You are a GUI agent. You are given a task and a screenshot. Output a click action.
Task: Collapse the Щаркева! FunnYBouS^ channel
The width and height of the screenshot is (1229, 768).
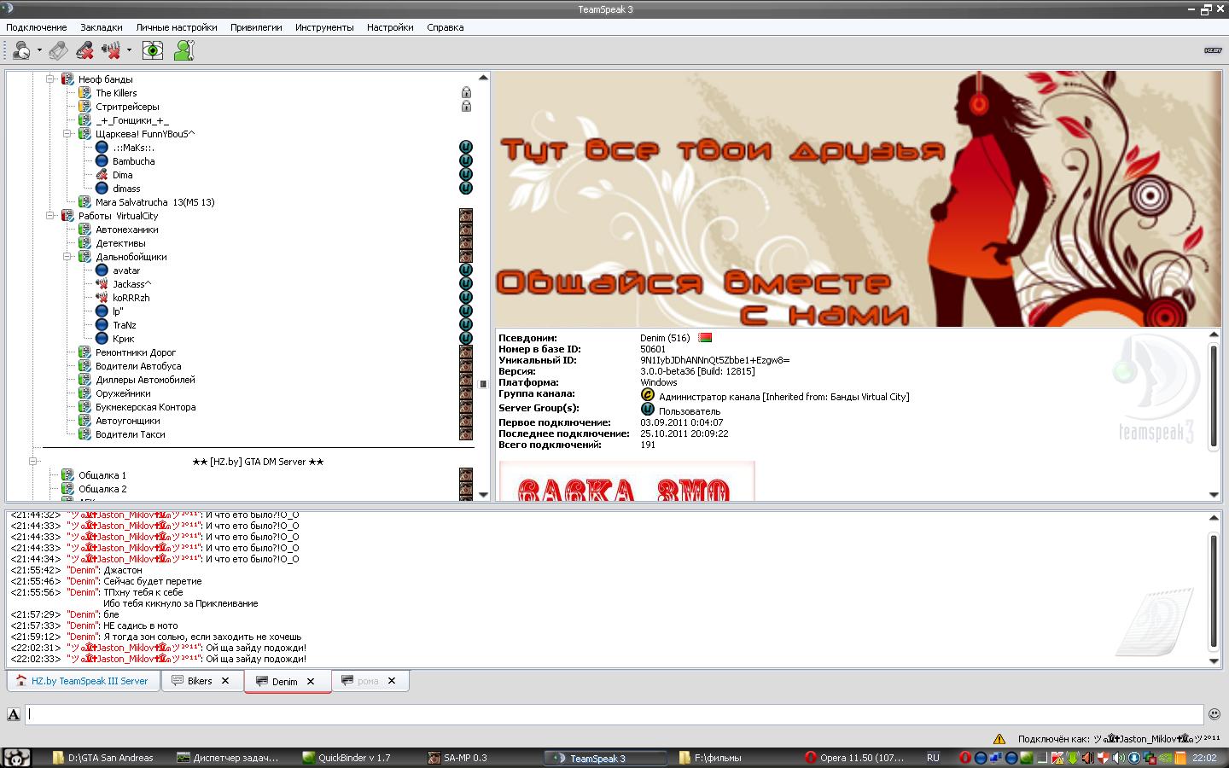pos(67,134)
